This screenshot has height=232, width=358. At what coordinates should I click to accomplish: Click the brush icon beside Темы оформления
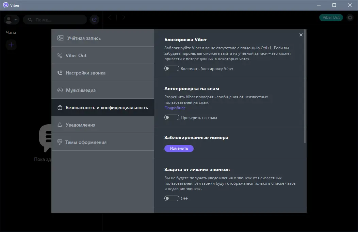[60, 142]
